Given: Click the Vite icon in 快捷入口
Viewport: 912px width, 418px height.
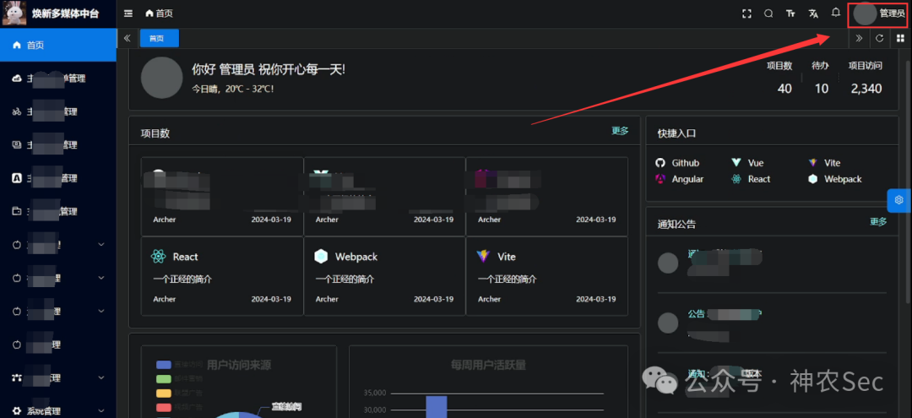Looking at the screenshot, I should point(812,163).
